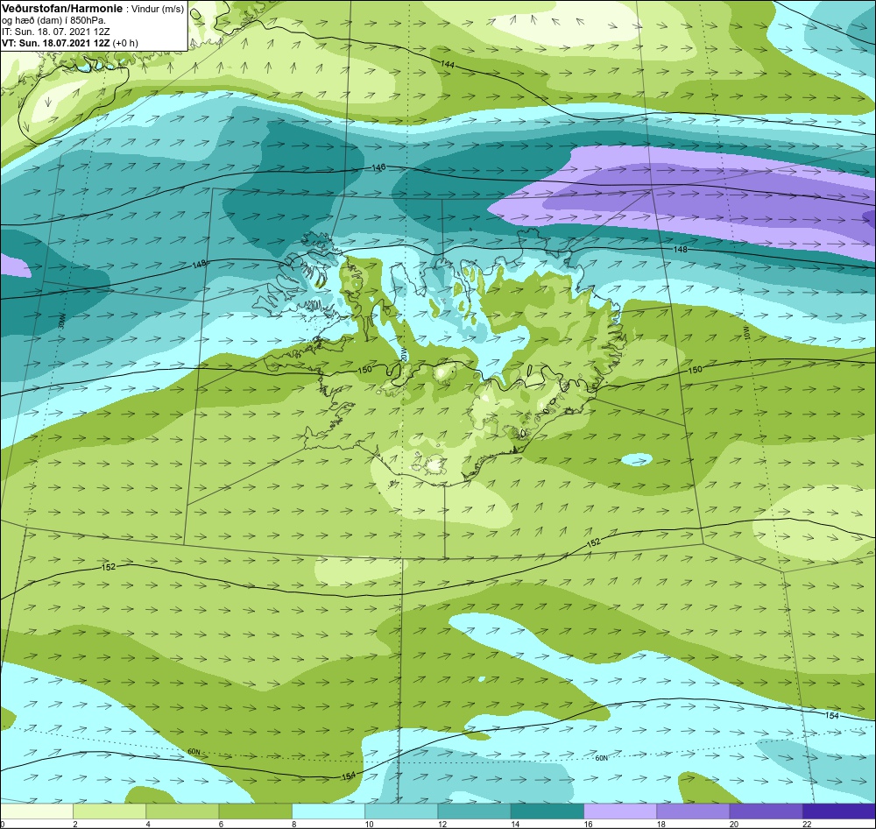The image size is (876, 829).
Task: Click the 152 contour label southwest of Iceland
Action: pyautogui.click(x=109, y=567)
